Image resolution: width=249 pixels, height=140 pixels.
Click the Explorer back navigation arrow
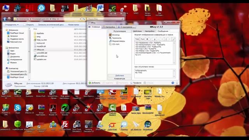click(5, 19)
